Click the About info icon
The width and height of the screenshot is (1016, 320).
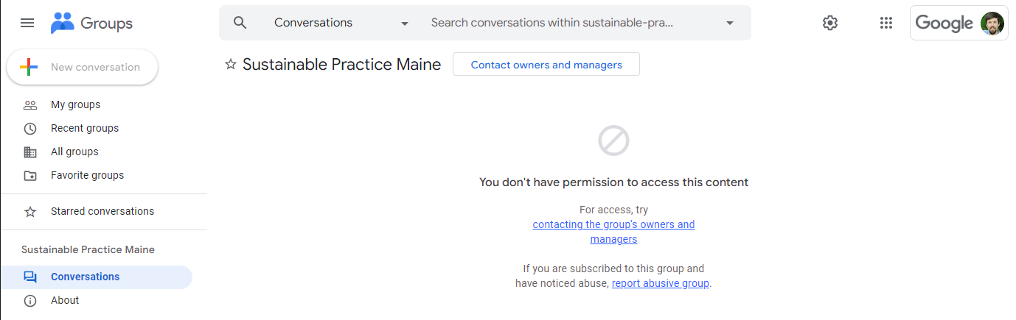click(30, 301)
